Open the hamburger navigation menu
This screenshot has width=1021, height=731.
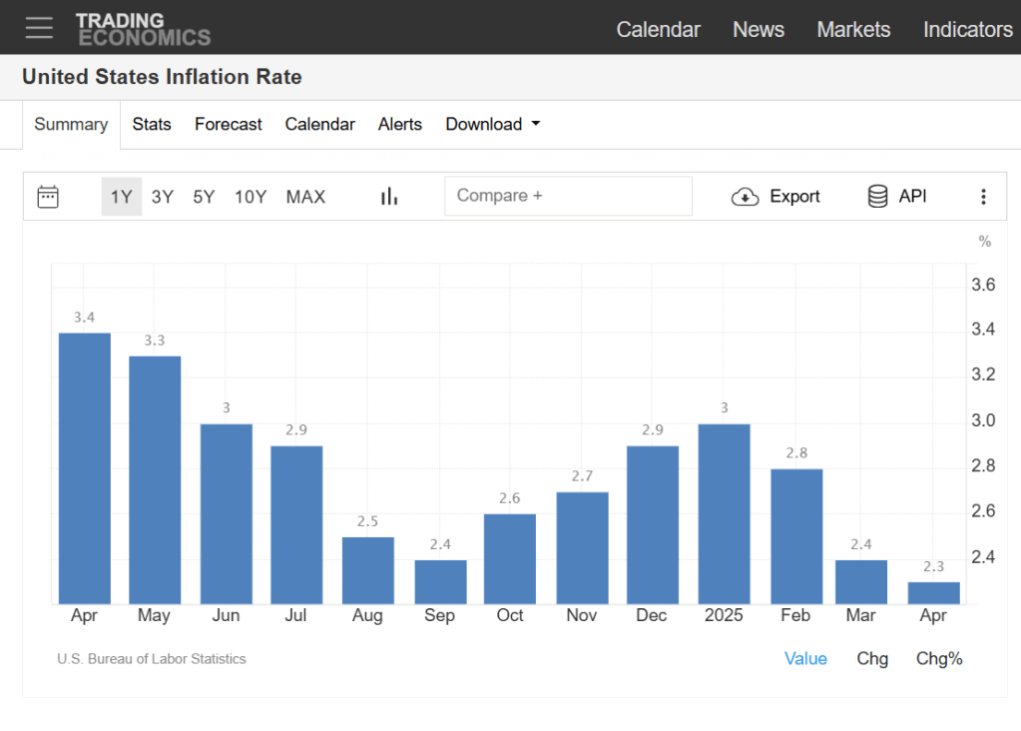[39, 28]
